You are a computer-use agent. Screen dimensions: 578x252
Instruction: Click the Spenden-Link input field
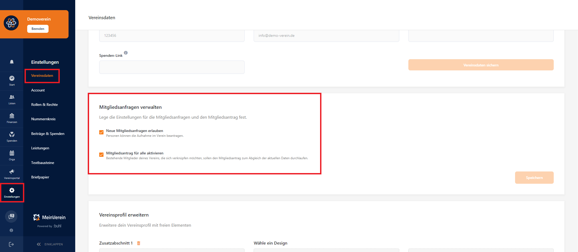[x=172, y=67]
